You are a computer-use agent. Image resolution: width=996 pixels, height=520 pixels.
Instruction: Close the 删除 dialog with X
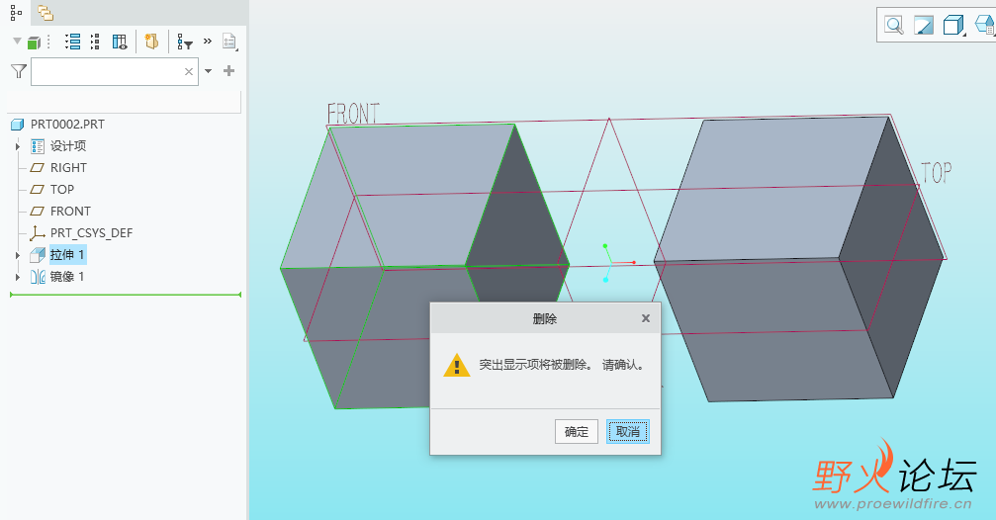coord(645,318)
